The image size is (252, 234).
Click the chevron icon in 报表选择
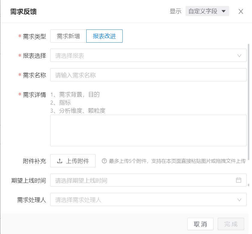(x=239, y=56)
